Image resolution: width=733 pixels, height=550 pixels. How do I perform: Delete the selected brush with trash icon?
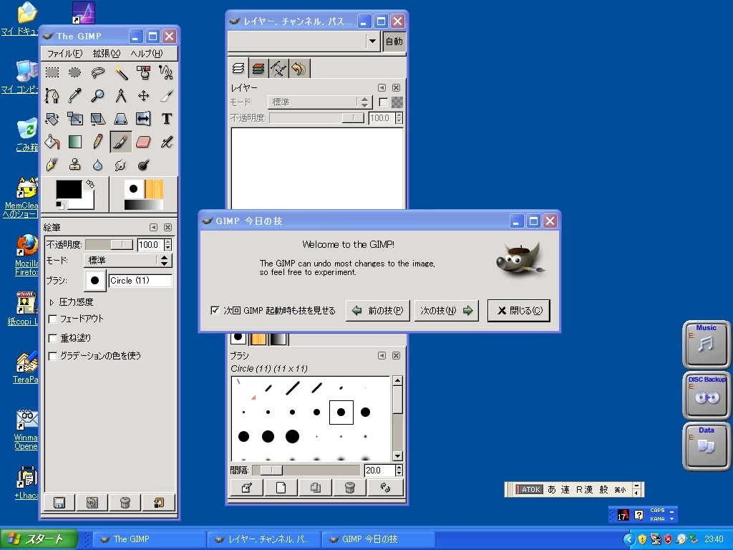(x=349, y=488)
